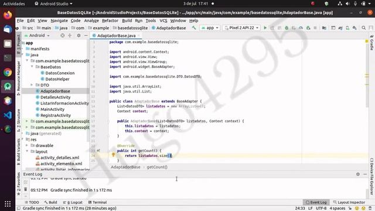Click the 4 spaces indent status entry
The image size is (375, 211).
point(337,208)
